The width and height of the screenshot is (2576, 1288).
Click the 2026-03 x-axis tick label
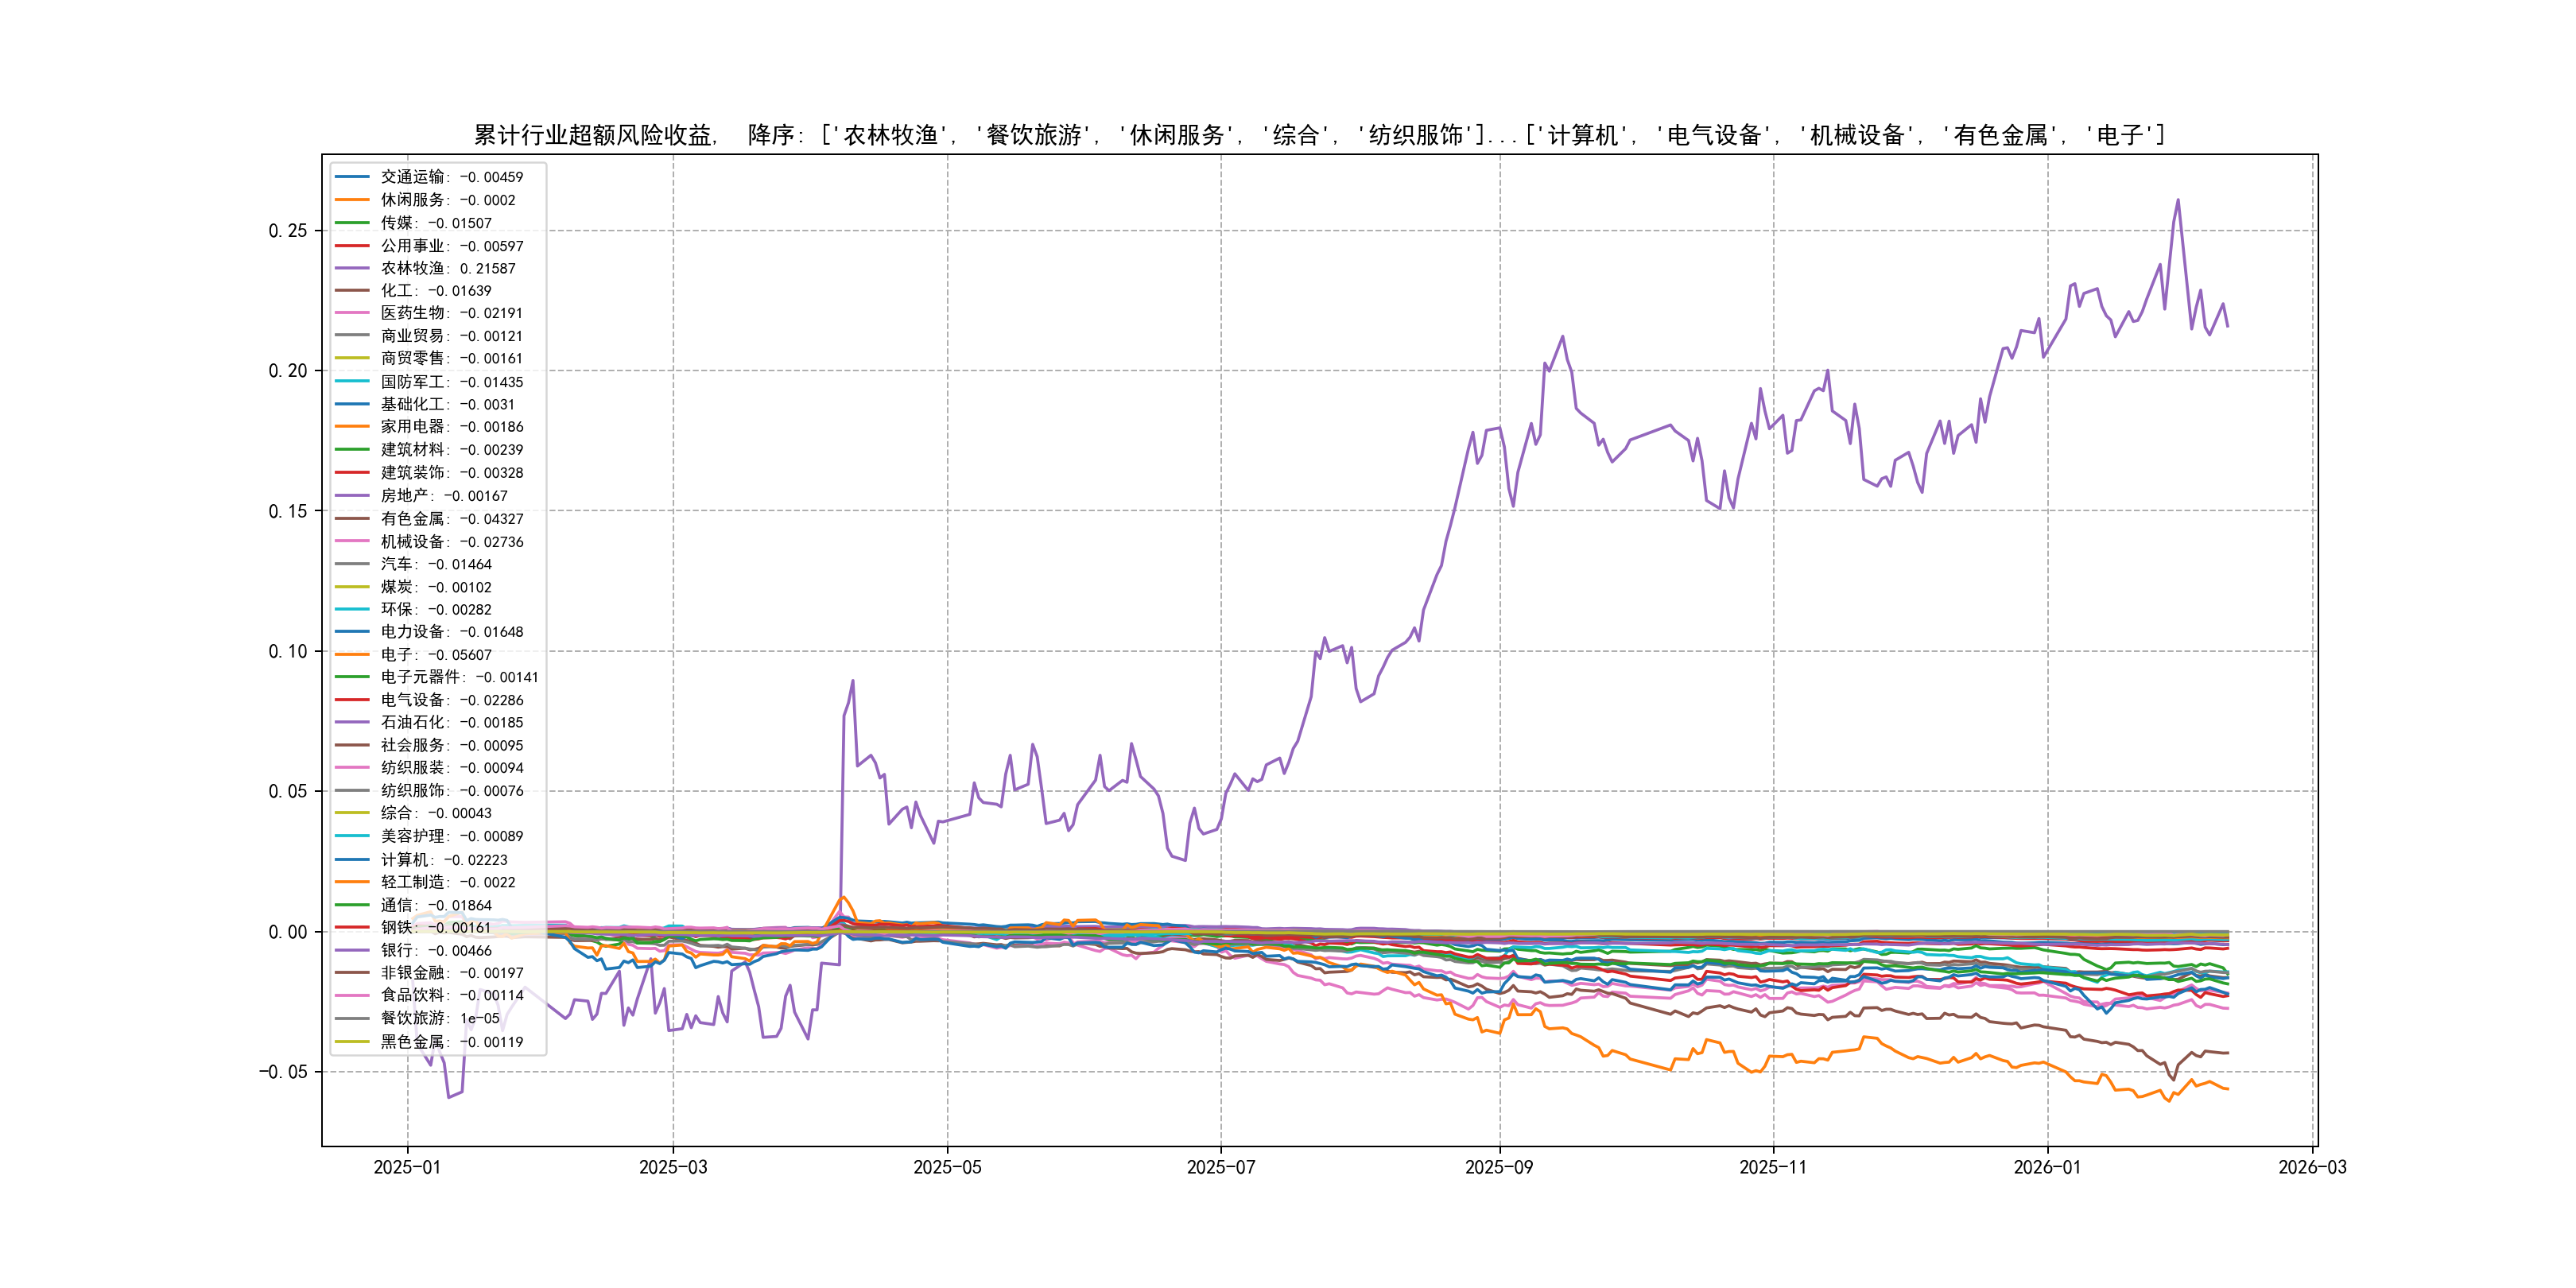click(2311, 1167)
